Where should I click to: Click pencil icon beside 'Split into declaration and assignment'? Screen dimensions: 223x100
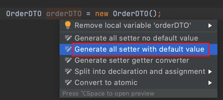point(68,71)
